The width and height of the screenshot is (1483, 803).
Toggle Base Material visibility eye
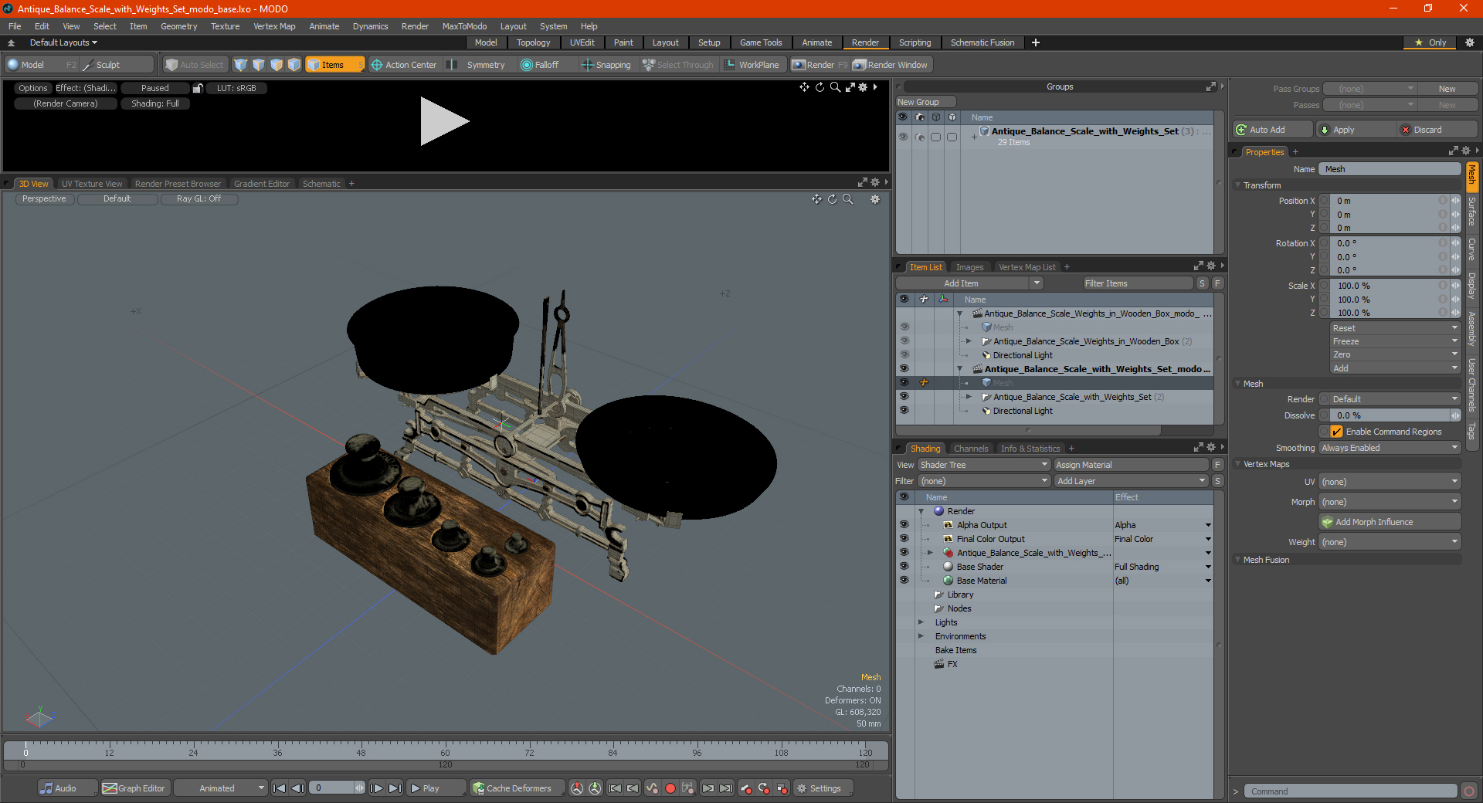click(x=904, y=581)
